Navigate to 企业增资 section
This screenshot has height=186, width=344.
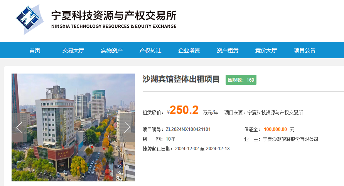[x=189, y=50]
